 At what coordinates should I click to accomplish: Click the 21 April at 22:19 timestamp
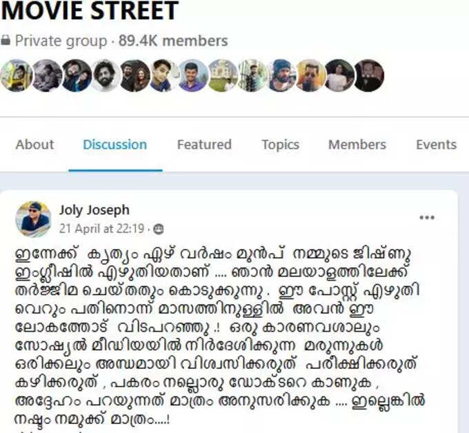pyautogui.click(x=101, y=229)
